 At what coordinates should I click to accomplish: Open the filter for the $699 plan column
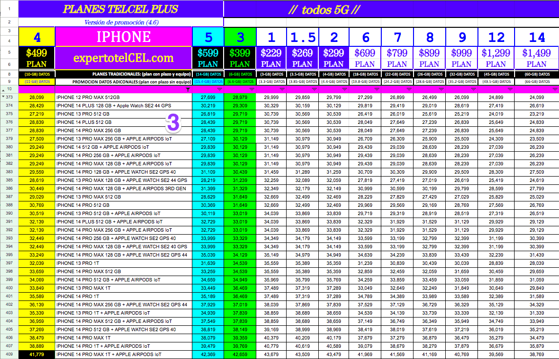tap(377, 90)
